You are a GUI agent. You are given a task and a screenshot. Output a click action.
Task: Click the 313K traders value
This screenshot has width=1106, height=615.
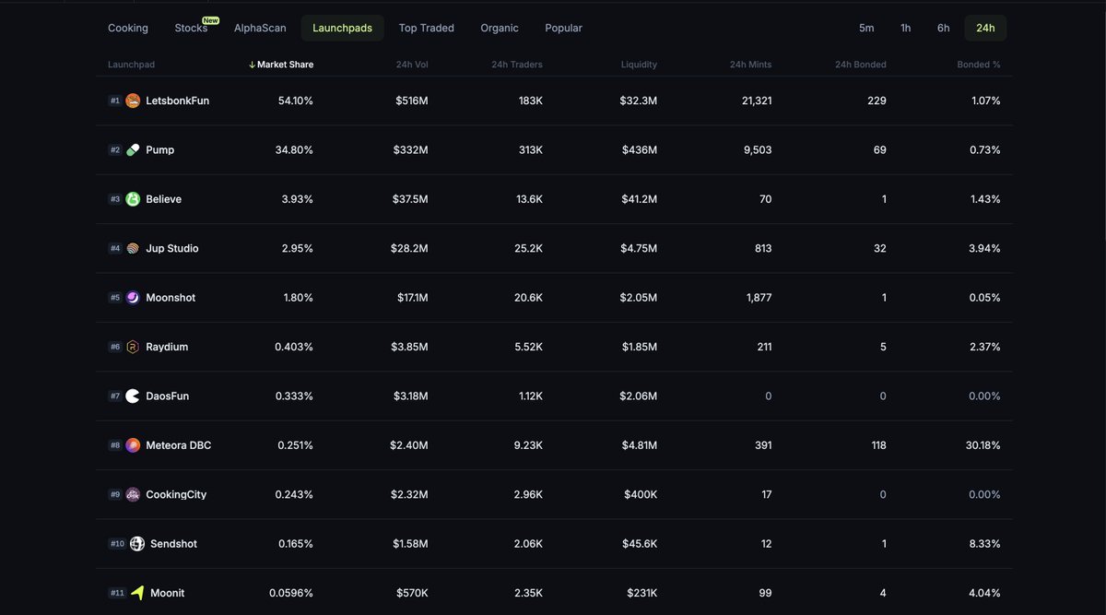(530, 149)
